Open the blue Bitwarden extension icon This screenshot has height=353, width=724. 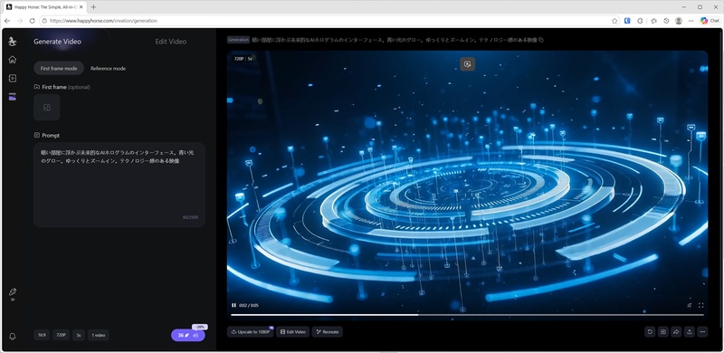627,21
